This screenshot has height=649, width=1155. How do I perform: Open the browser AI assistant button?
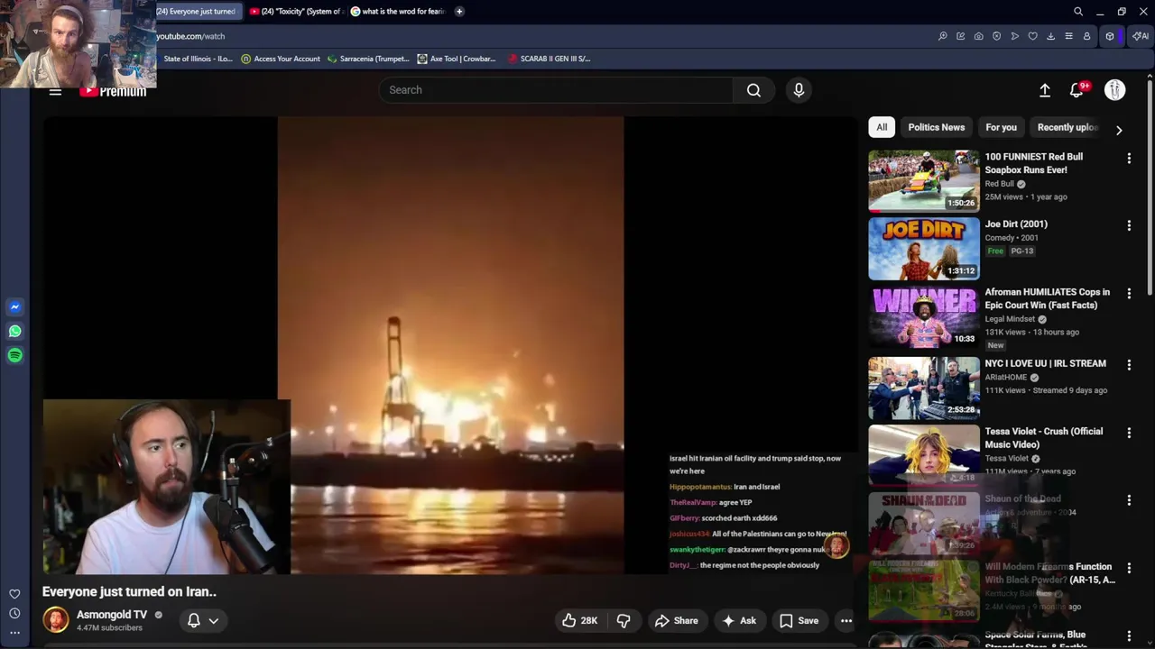pyautogui.click(x=1141, y=36)
